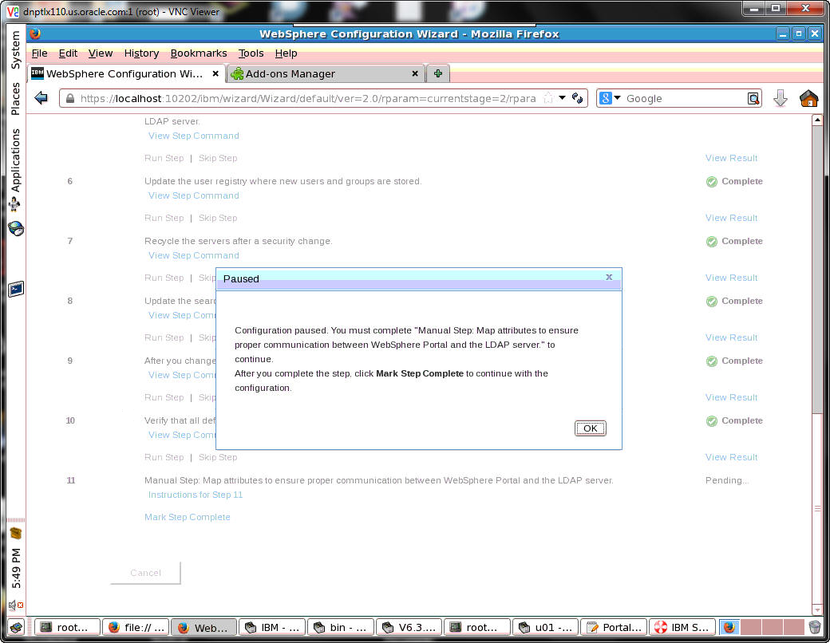Open the Edit menu

click(x=68, y=53)
